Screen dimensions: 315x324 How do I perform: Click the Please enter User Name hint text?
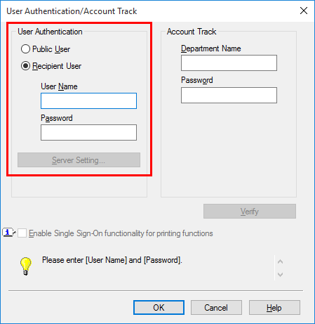[112, 260]
